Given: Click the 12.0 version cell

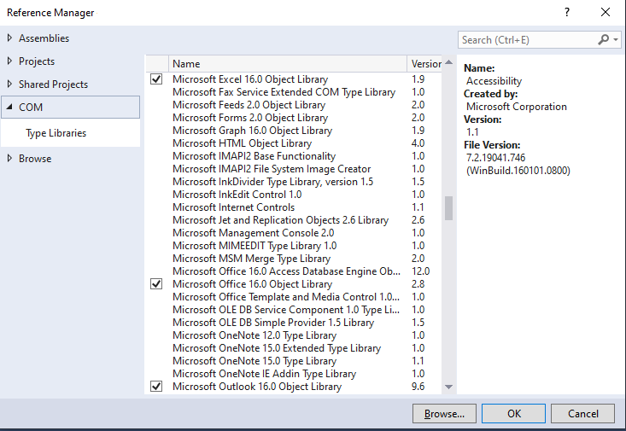Looking at the screenshot, I should coord(420,271).
